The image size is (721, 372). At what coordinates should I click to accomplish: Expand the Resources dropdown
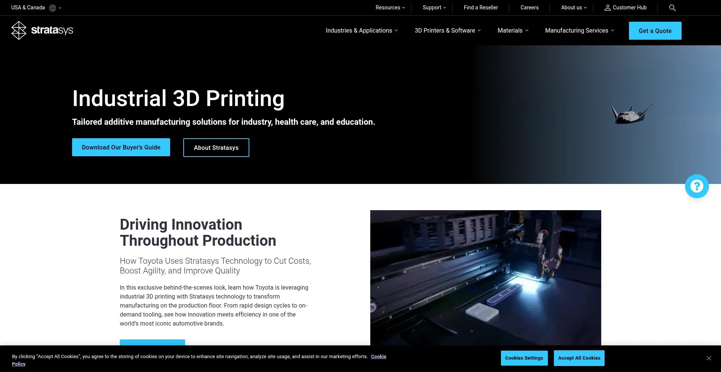click(390, 7)
